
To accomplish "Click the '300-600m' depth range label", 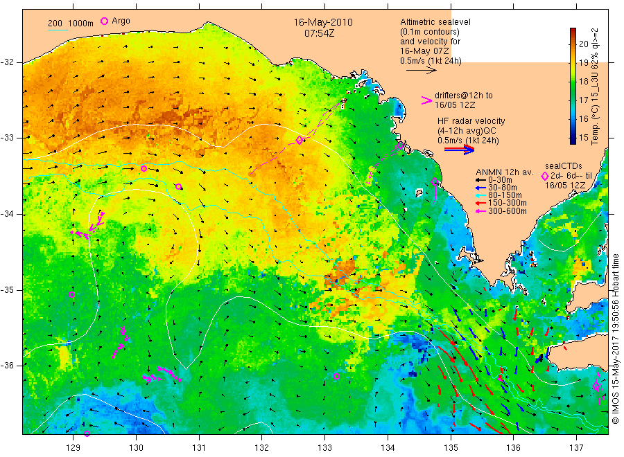I will tap(508, 211).
